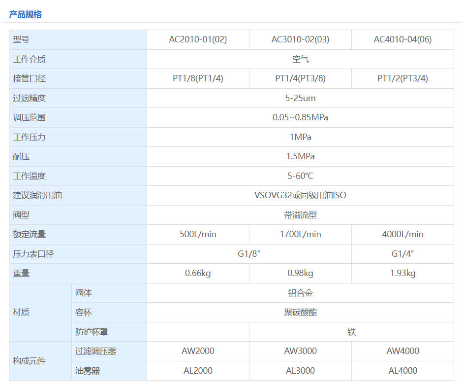Select the AC3010-02(03) model cell

tap(300, 39)
